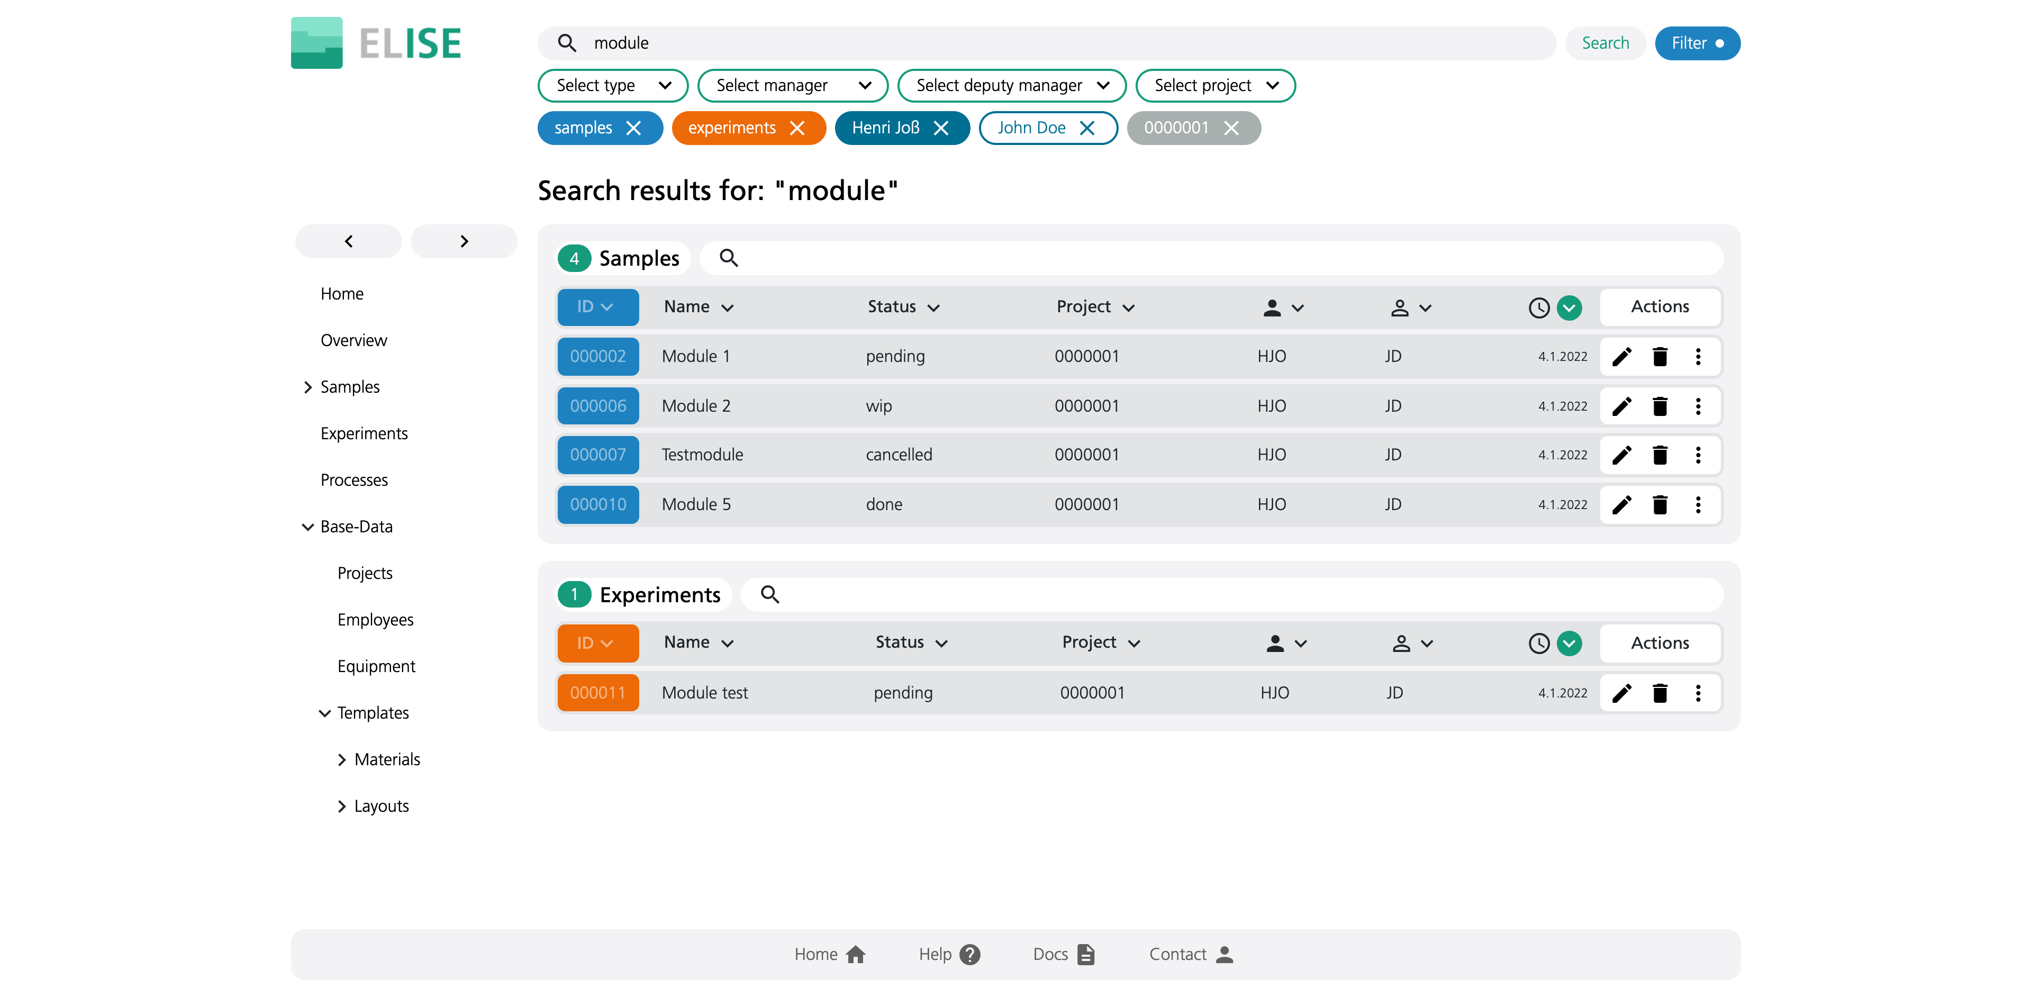
Task: Click the search icon in Experiments table
Action: tap(770, 595)
